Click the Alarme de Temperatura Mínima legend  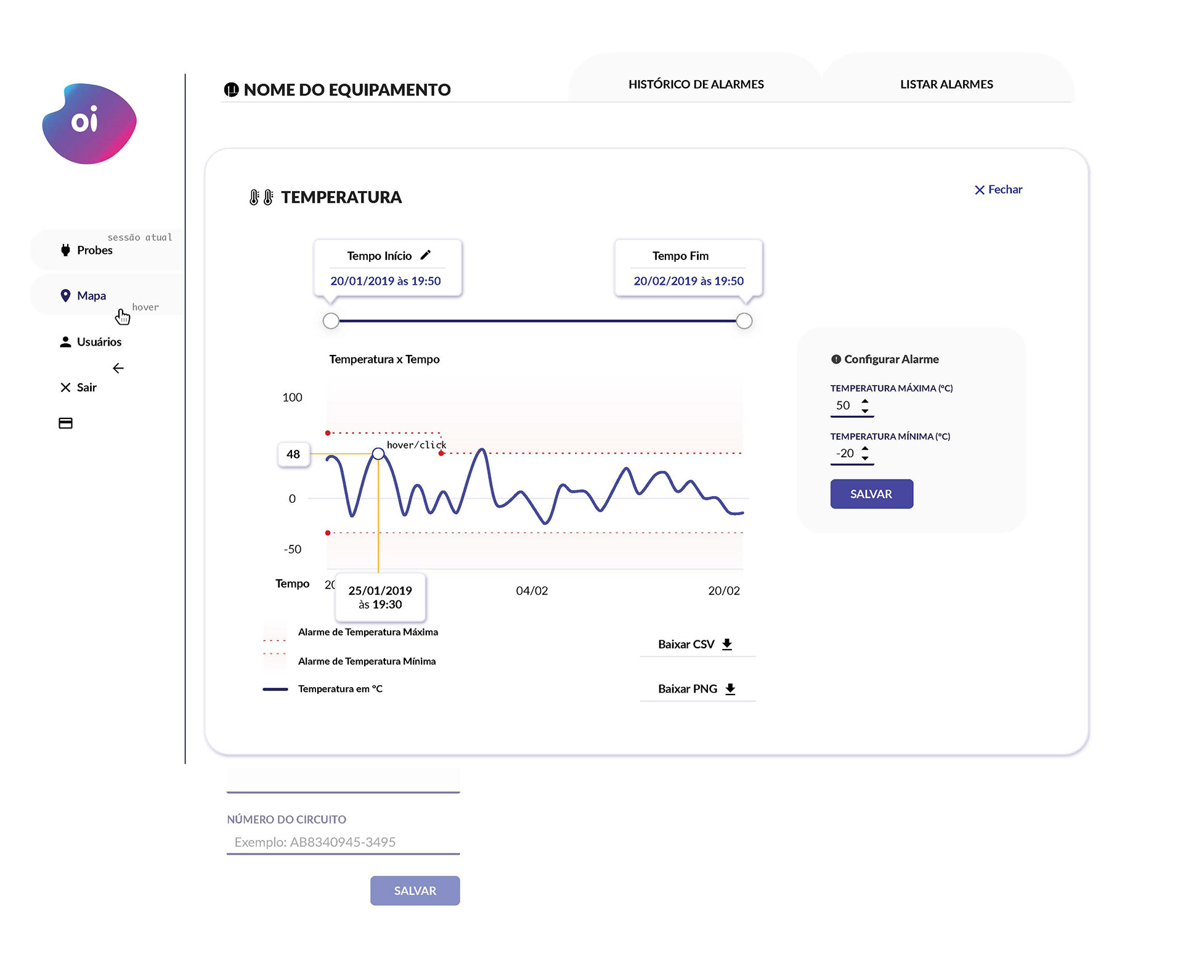click(350, 661)
